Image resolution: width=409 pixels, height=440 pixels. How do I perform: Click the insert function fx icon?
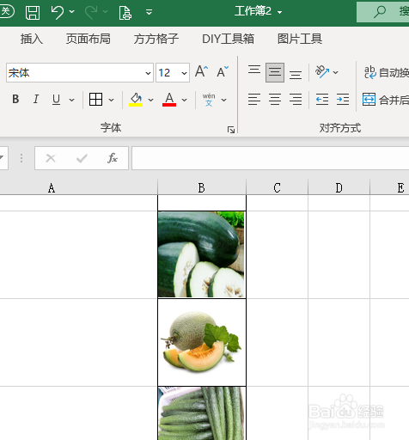pos(113,158)
